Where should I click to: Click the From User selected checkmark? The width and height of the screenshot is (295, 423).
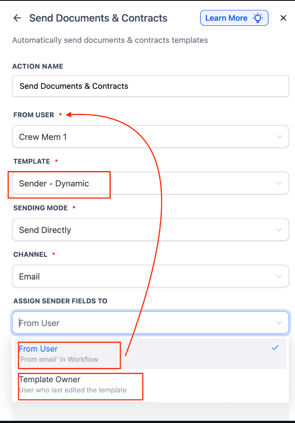[x=275, y=348]
